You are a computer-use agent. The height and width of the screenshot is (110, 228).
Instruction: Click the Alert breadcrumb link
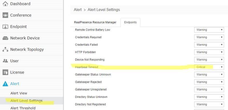(78, 10)
